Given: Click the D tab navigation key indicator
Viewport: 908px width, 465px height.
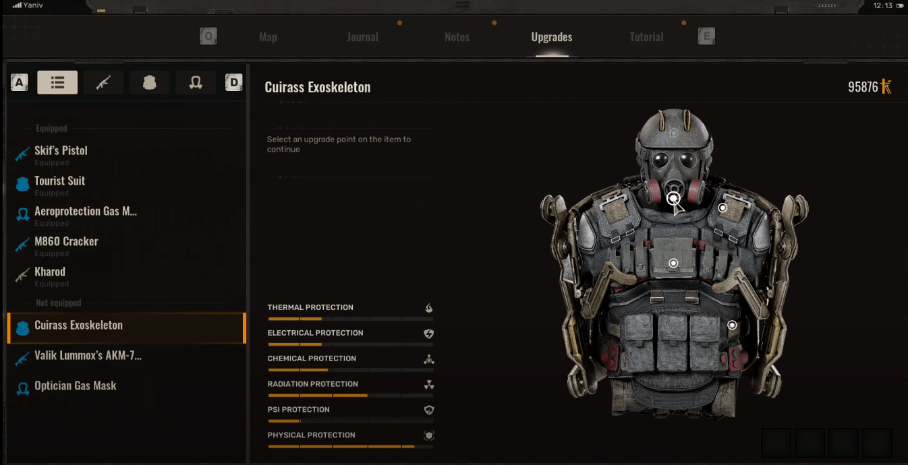Looking at the screenshot, I should click(x=233, y=82).
